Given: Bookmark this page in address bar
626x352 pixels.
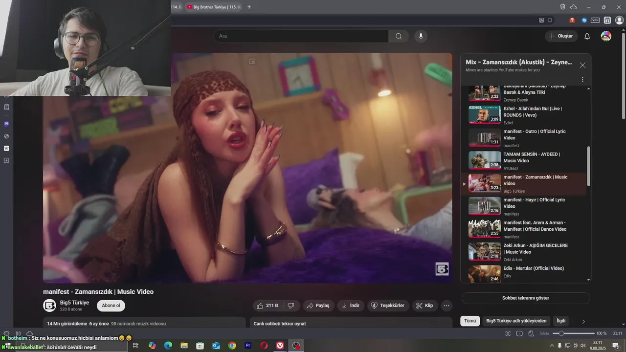Looking at the screenshot, I should [550, 20].
